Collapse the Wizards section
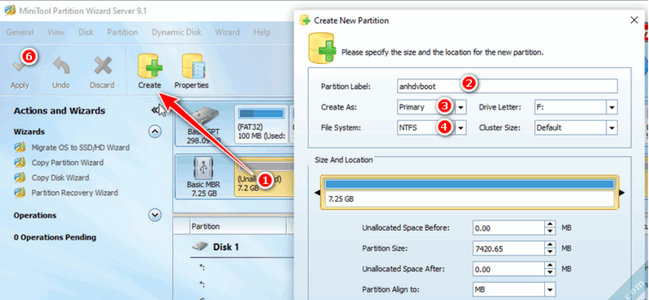Screen dimensions: 649x300 click(x=155, y=132)
